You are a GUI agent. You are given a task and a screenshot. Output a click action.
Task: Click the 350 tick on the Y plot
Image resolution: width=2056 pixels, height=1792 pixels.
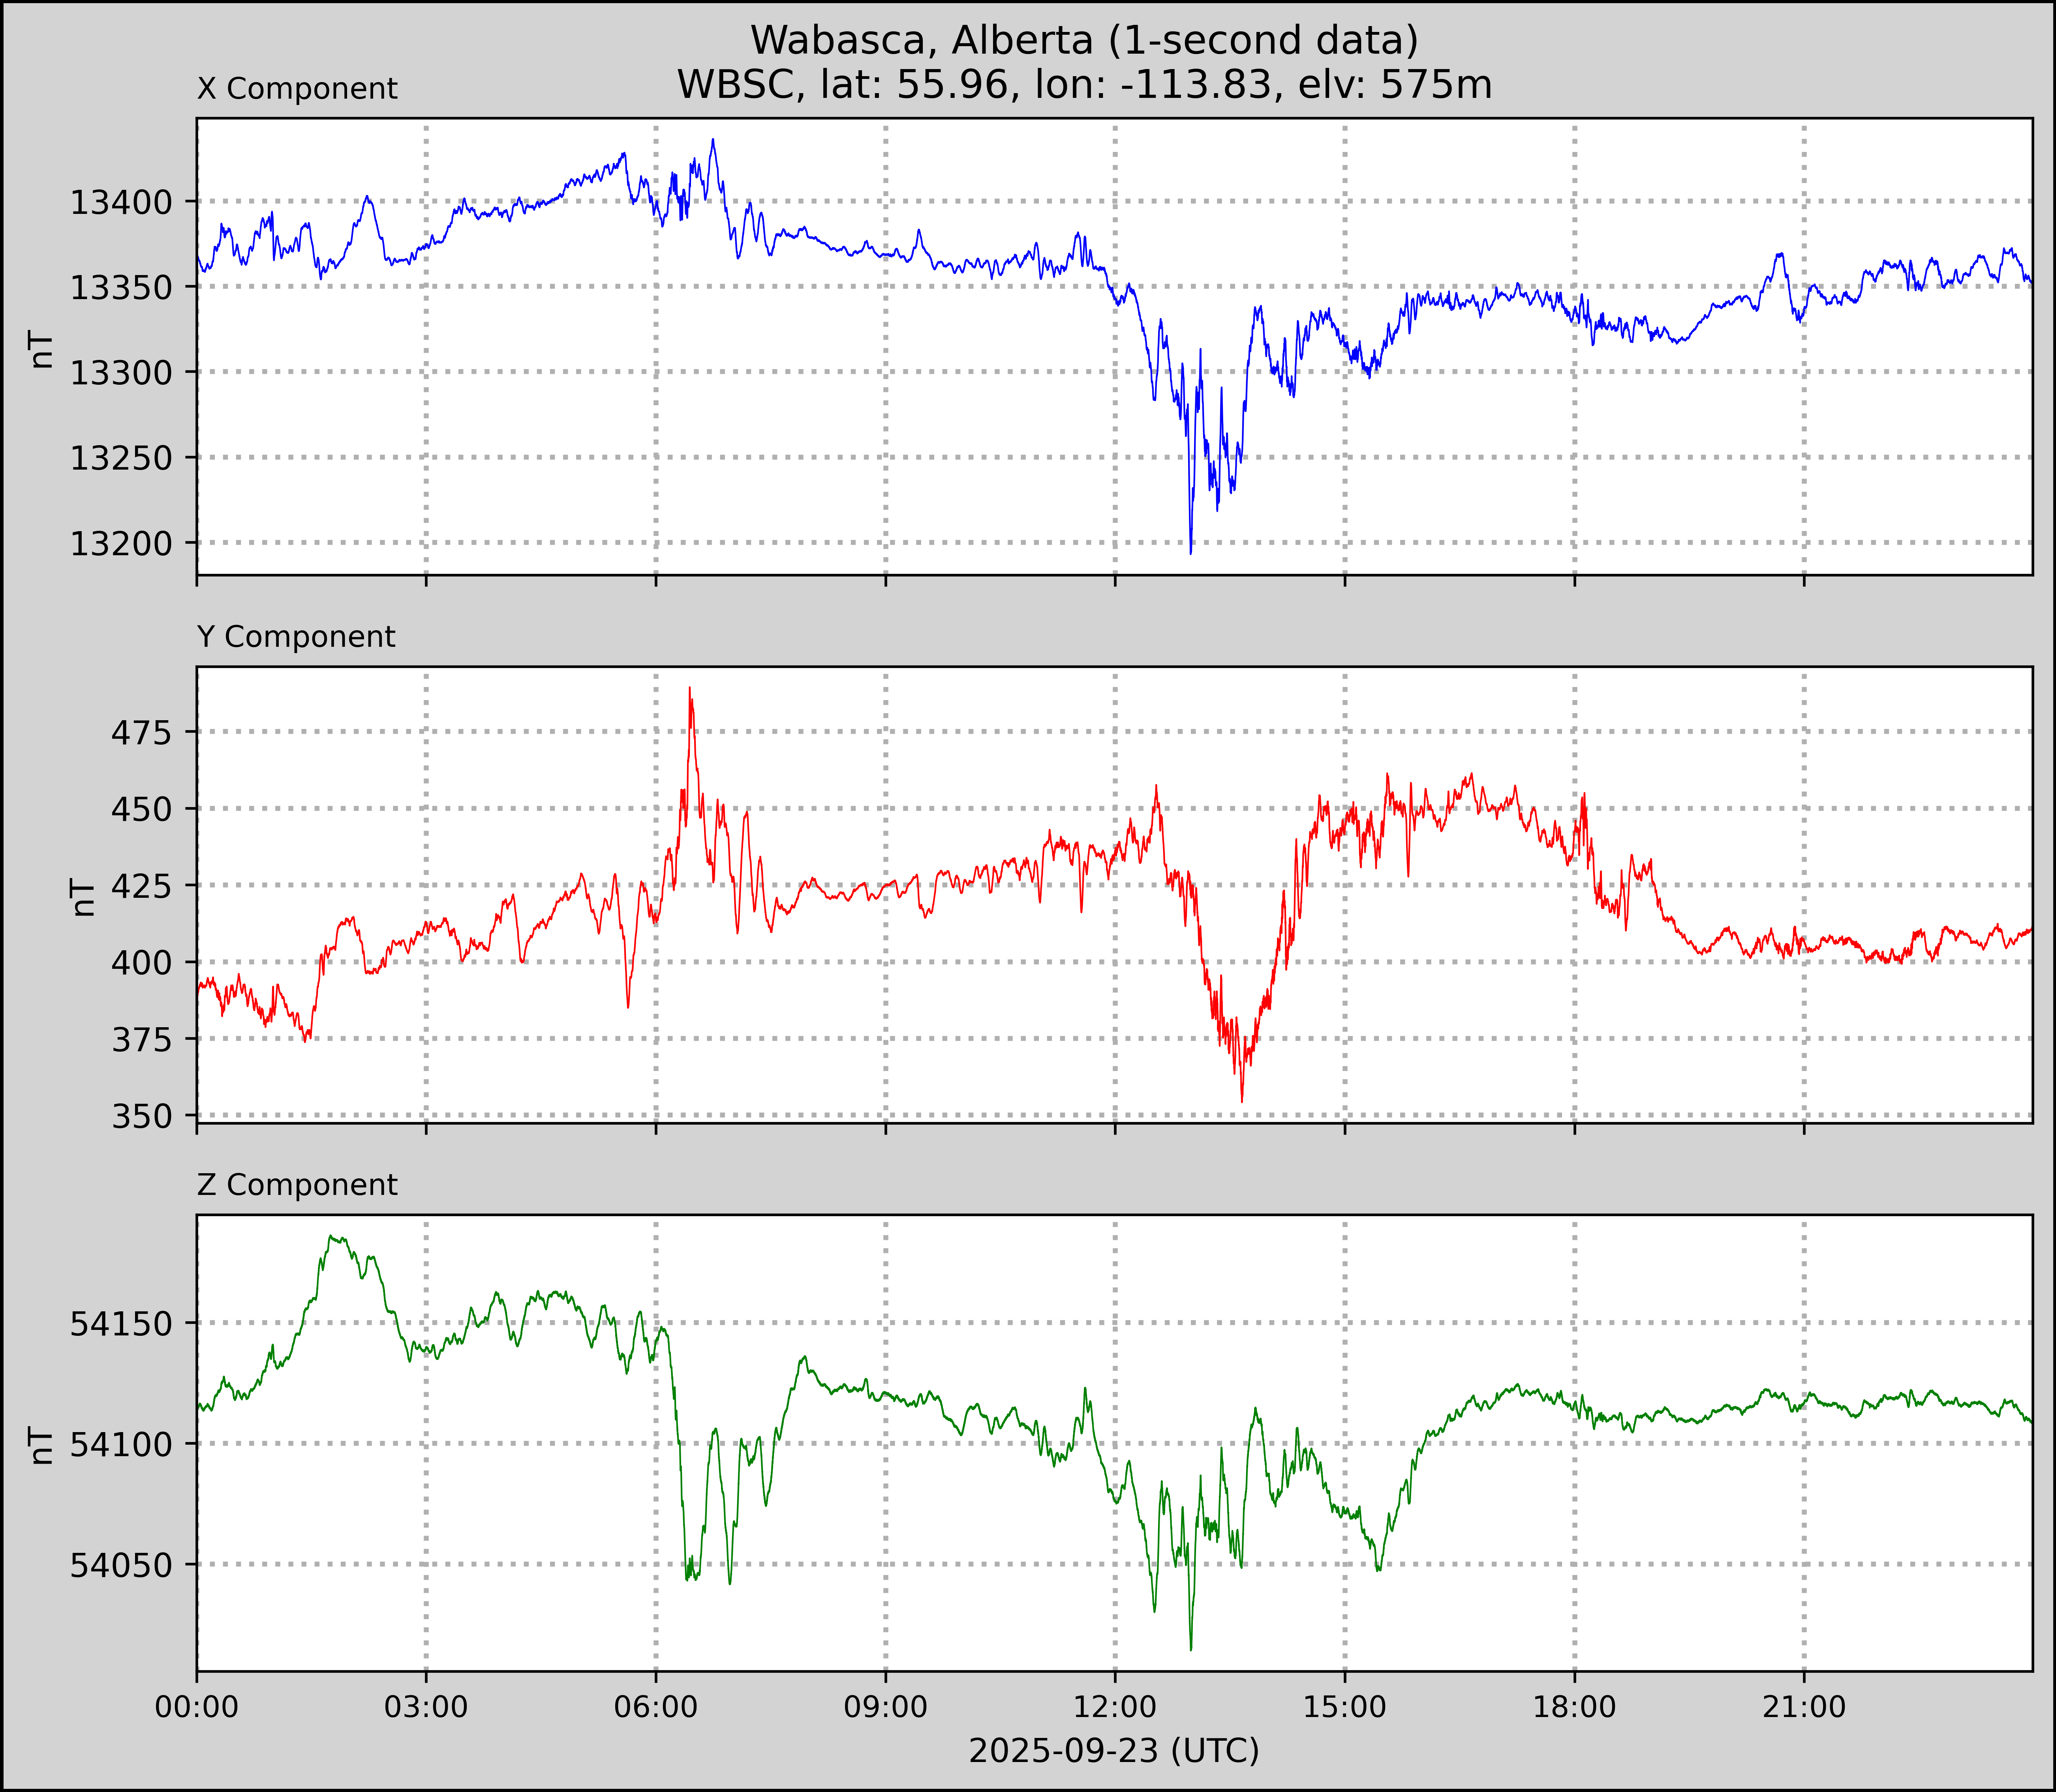[142, 1116]
